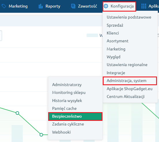Open Webhooki submenu item
This screenshot has height=142, width=159.
click(x=61, y=132)
